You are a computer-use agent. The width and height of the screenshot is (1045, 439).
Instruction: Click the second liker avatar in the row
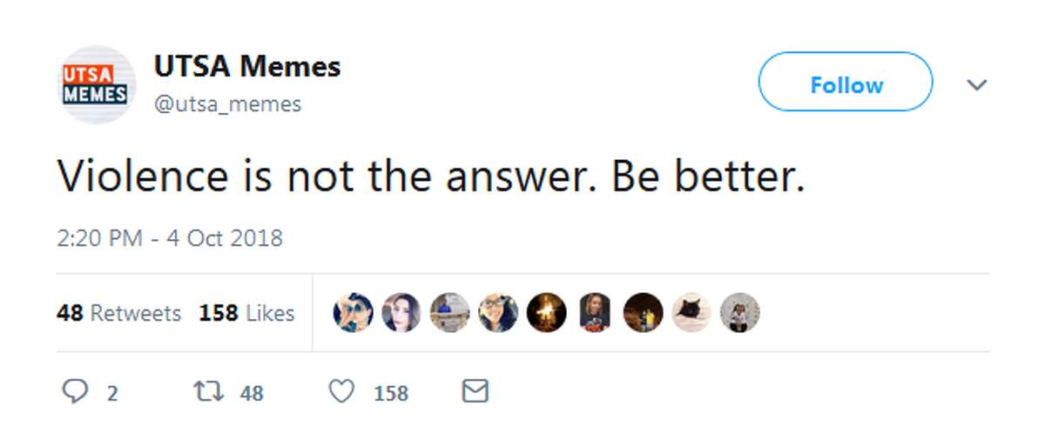(401, 313)
